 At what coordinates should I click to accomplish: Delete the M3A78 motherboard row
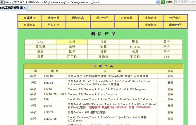pyautogui.click(x=170, y=89)
